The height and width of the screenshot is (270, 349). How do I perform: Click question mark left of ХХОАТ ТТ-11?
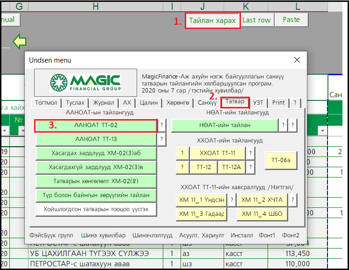[x=182, y=153]
